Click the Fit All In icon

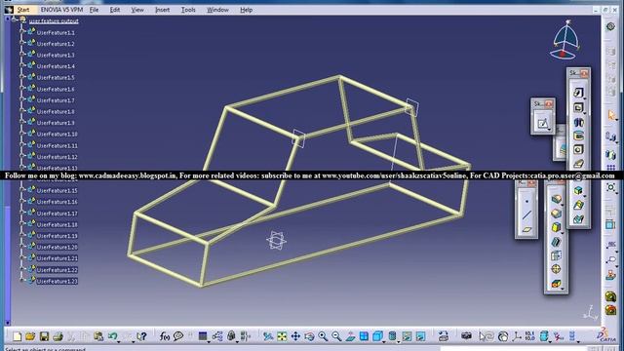(282, 336)
